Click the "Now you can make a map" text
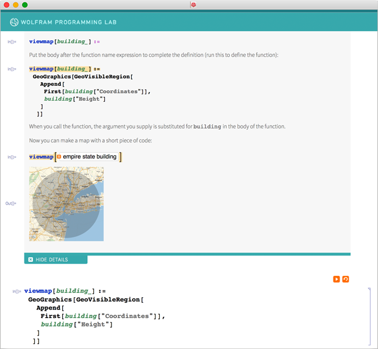 tap(90, 141)
